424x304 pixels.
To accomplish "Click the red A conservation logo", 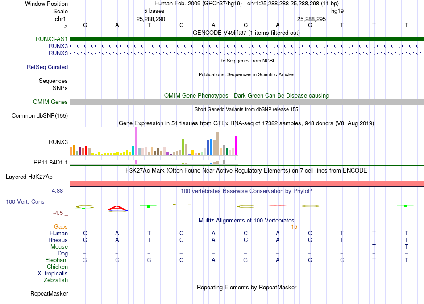I will (x=117, y=208).
